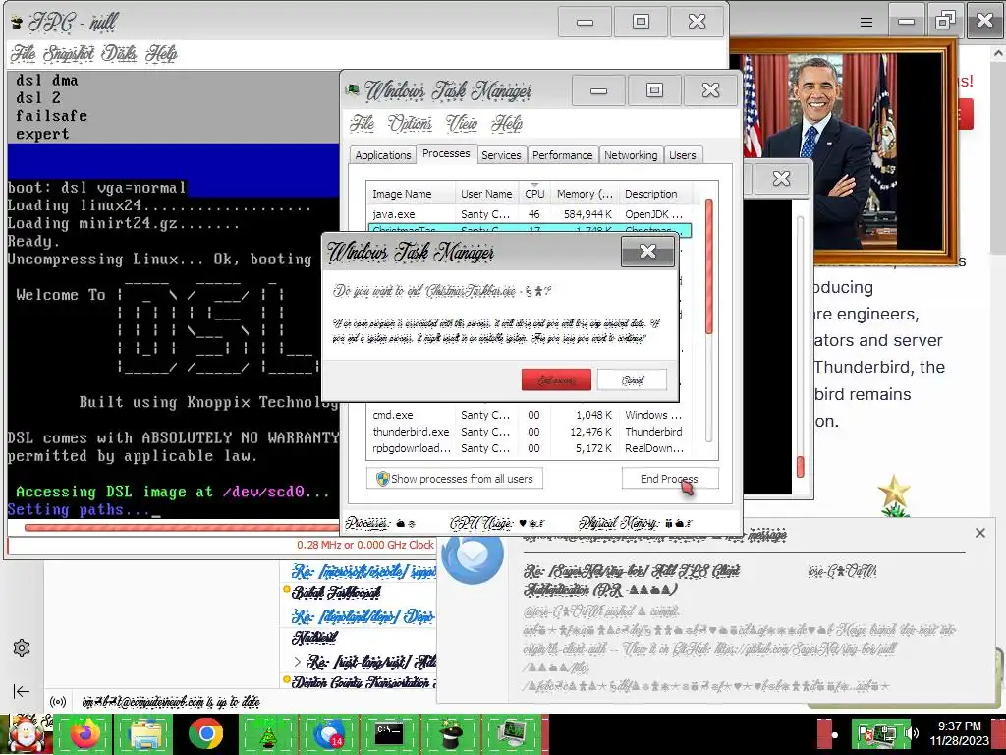Open the SagerNet sing-box notification subject
This screenshot has height=755, width=1006.
632,580
